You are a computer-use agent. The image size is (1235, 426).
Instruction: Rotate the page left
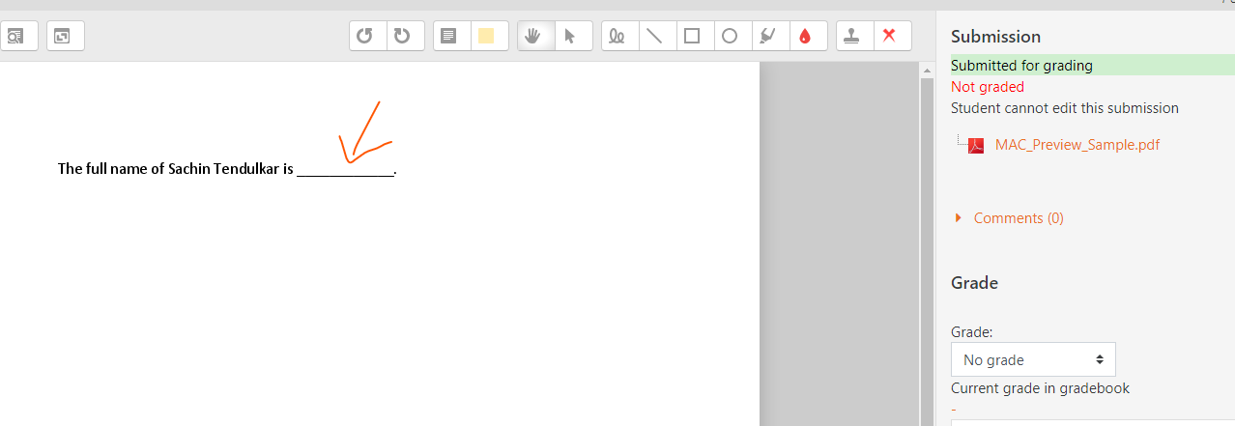pyautogui.click(x=365, y=37)
